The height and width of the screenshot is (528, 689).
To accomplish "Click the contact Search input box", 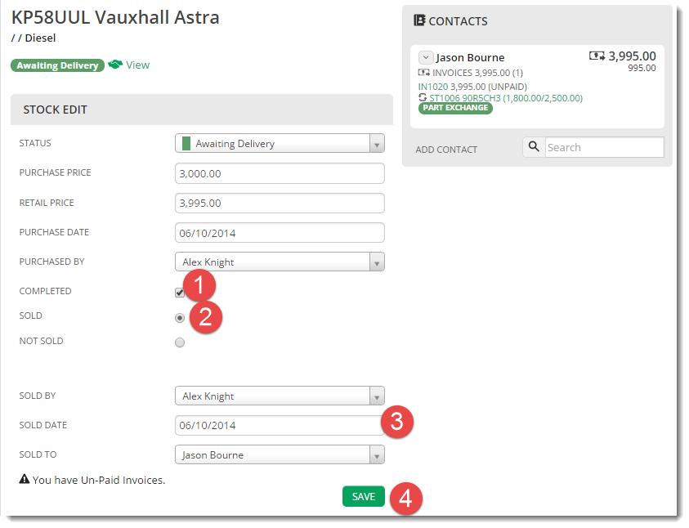I will (x=604, y=147).
